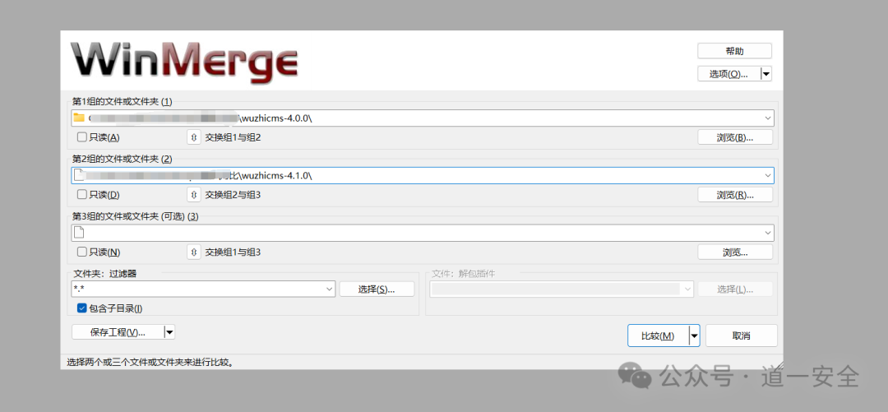Expand the group 3 path dropdown
Image resolution: width=888 pixels, height=412 pixels.
[768, 233]
